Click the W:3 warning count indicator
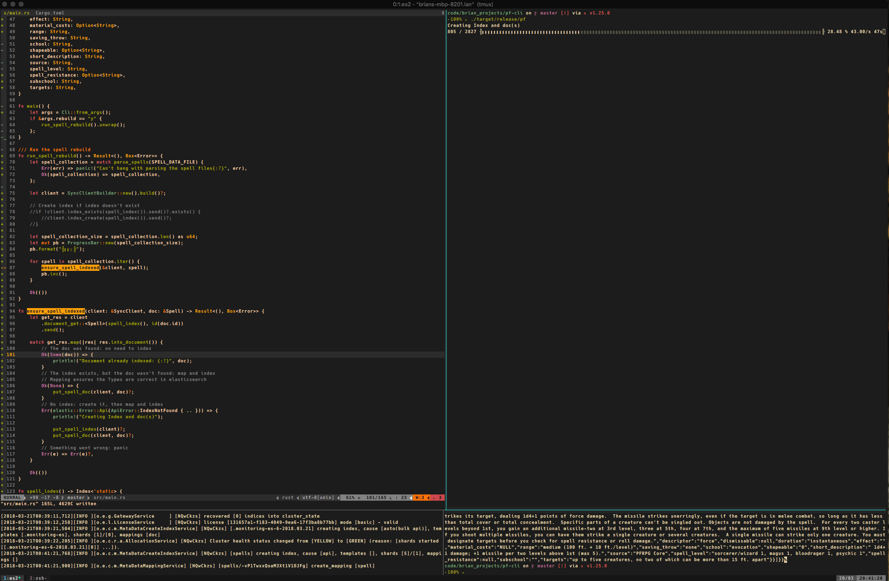This screenshot has height=581, width=889. click(420, 497)
